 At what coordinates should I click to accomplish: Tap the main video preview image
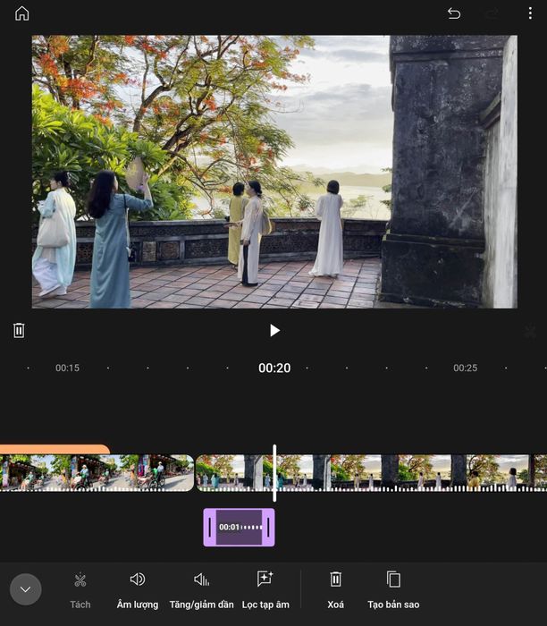click(274, 172)
